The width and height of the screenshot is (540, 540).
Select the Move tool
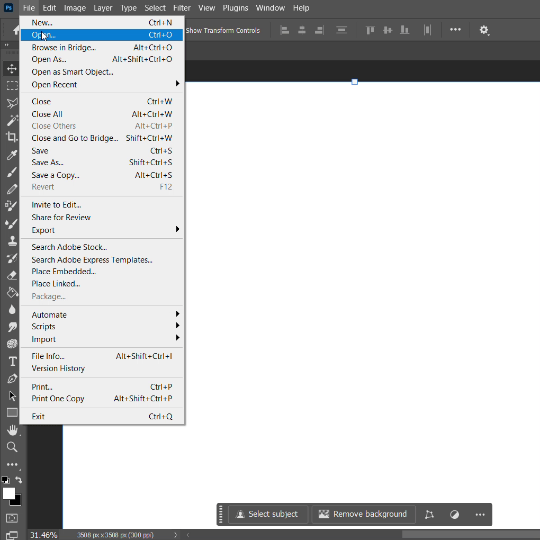point(12,68)
